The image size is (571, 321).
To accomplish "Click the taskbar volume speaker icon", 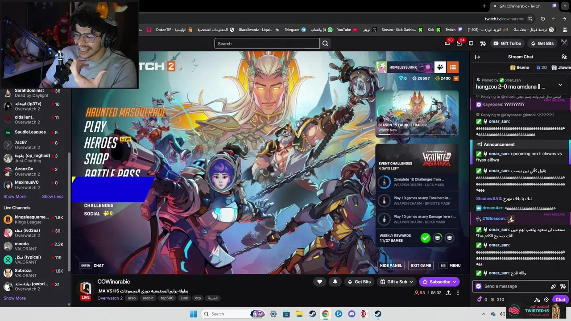I will click(502, 314).
